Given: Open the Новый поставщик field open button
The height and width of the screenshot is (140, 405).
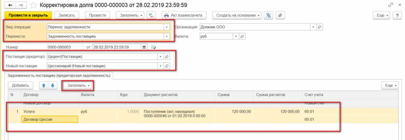Looking at the screenshot, I should (166, 66).
